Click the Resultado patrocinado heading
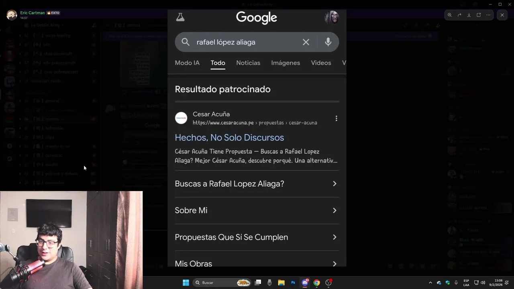Screen dimensions: 514x289 [222, 89]
